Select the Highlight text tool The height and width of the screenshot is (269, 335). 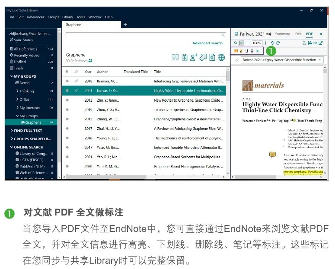241,51
